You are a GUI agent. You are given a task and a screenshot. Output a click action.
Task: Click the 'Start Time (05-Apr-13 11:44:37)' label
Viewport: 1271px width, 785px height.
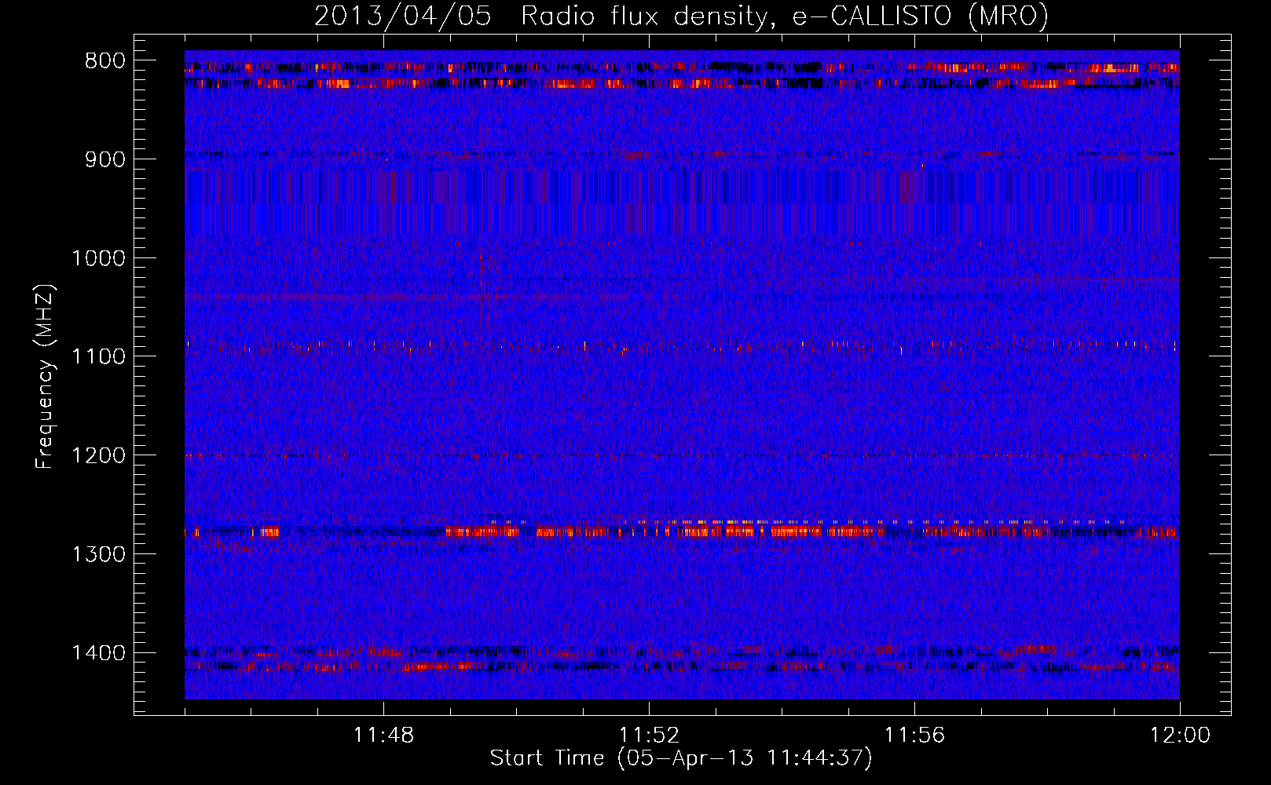681,758
